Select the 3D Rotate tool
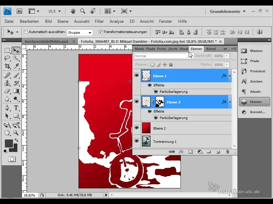 pos(7,125)
